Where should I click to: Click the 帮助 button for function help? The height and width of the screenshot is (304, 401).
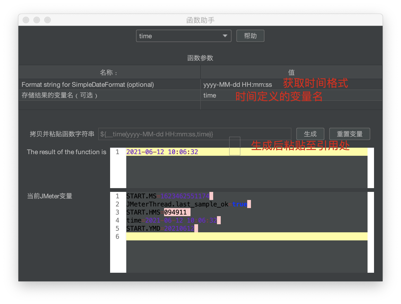click(250, 36)
